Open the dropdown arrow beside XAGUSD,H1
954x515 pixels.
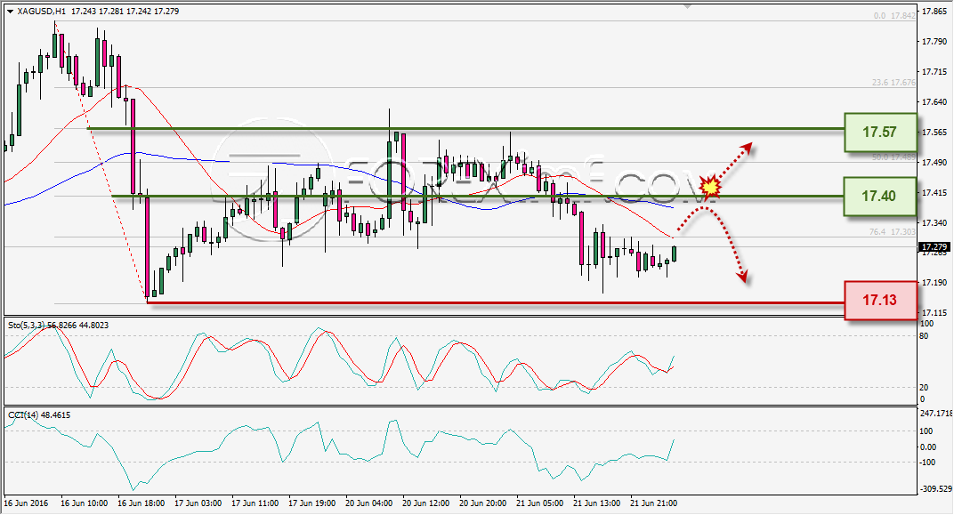click(x=9, y=11)
